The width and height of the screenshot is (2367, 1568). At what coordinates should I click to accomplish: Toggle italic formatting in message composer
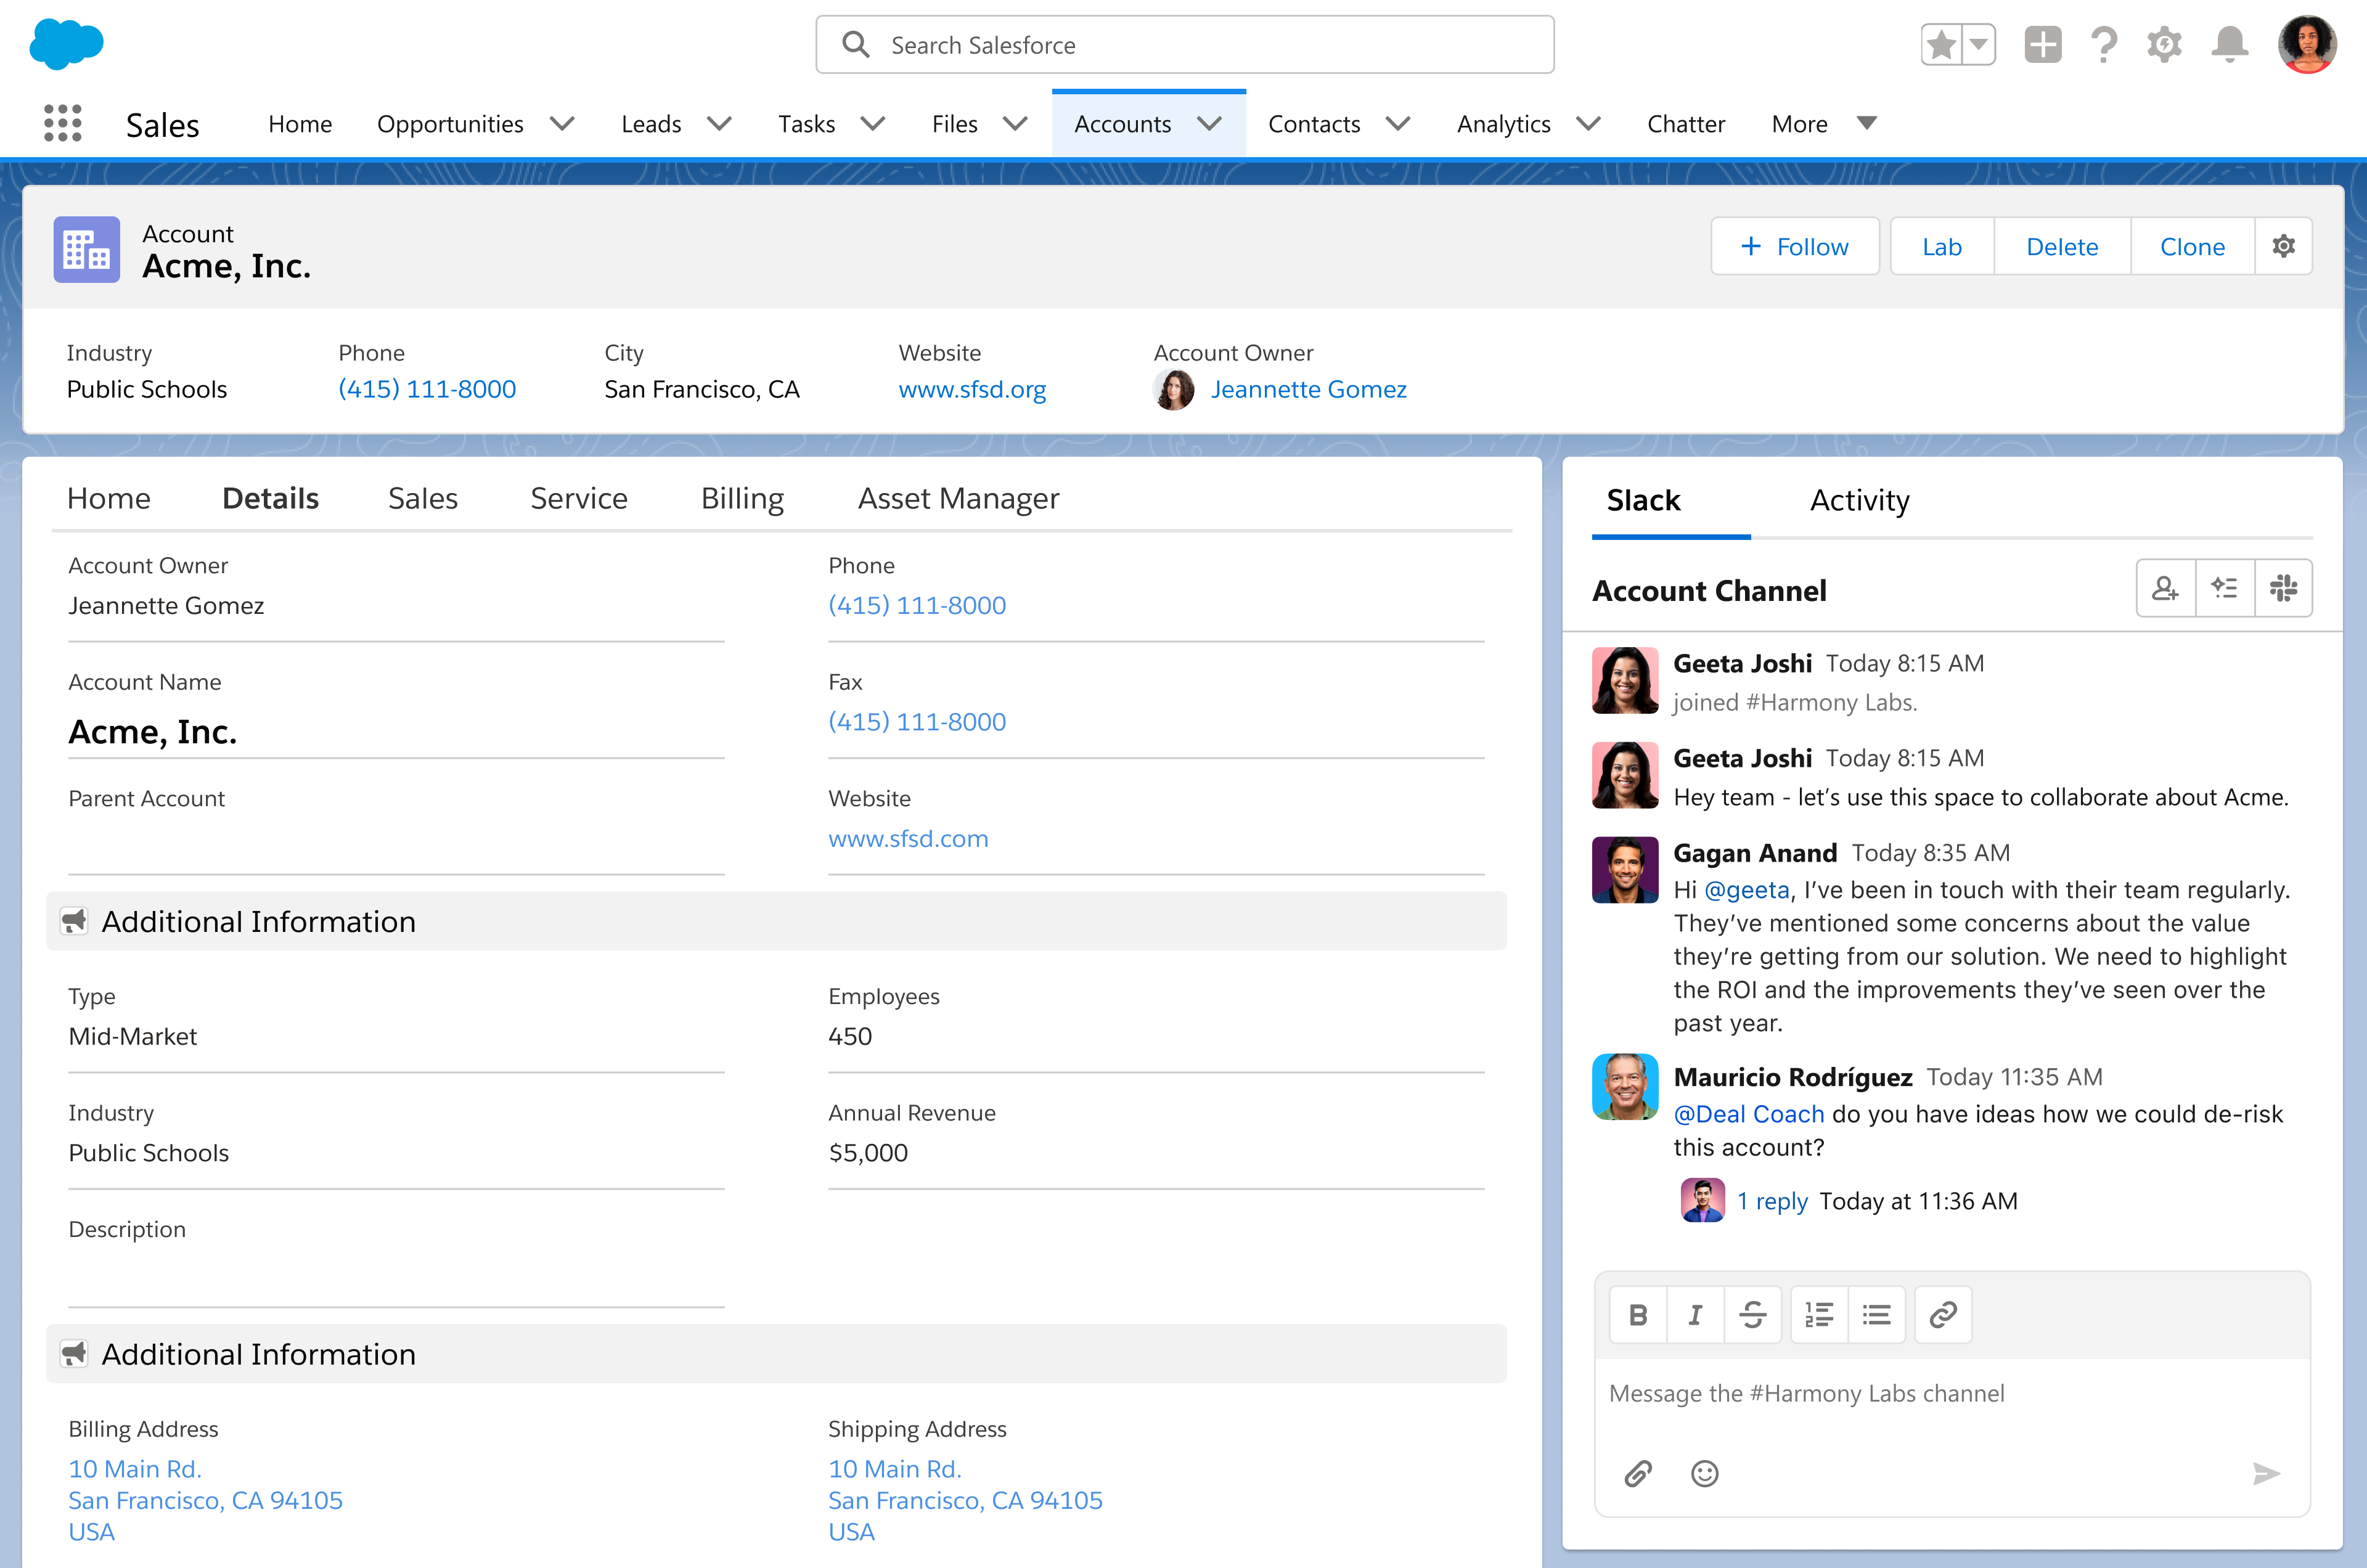(x=1695, y=1314)
